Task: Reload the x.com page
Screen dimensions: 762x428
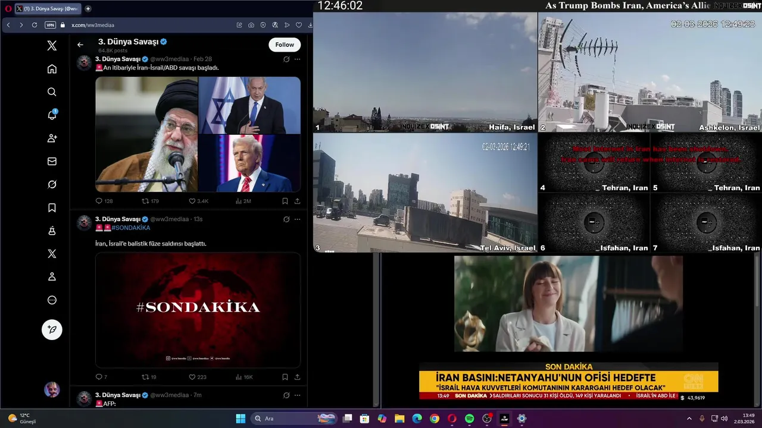Action: 35,25
